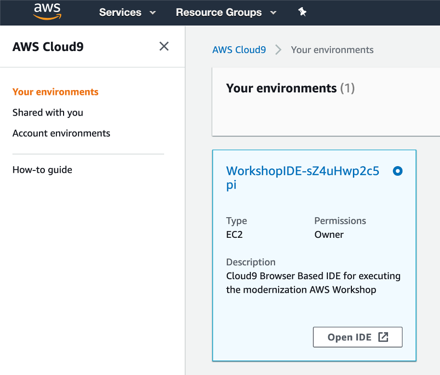
Task: Click the Cloud9 Browser Based IDE description text
Action: pos(313,283)
